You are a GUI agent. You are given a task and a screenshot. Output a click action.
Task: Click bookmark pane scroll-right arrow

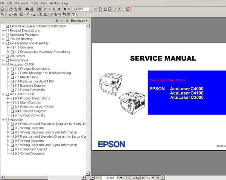coord(84,177)
